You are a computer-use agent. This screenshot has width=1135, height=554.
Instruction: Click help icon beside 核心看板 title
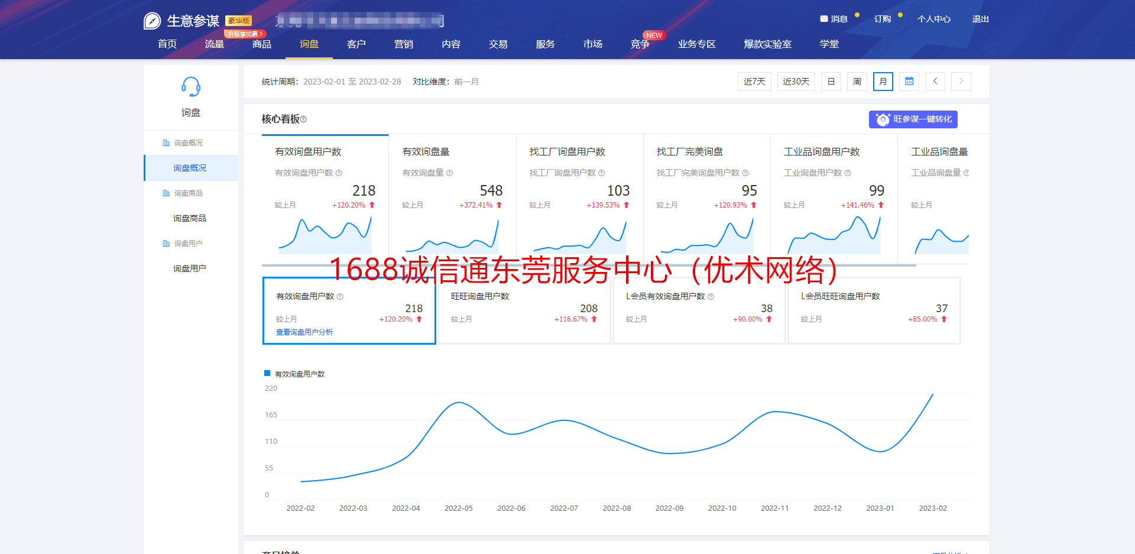click(x=304, y=119)
